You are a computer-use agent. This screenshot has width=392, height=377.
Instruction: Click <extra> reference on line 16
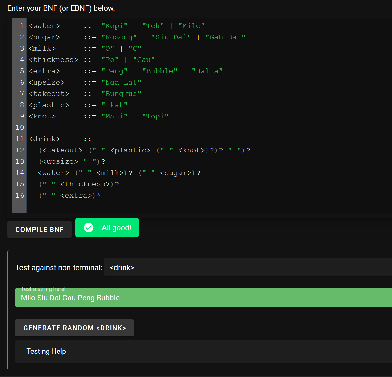point(76,195)
